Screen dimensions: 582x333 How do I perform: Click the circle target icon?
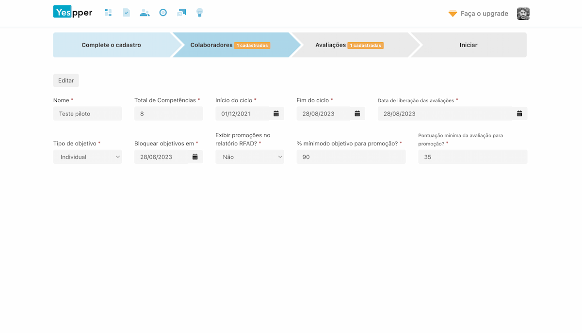[x=163, y=13]
